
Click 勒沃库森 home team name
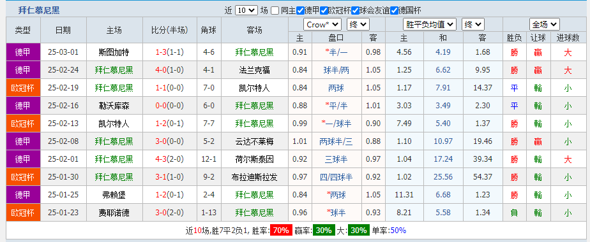(x=114, y=106)
